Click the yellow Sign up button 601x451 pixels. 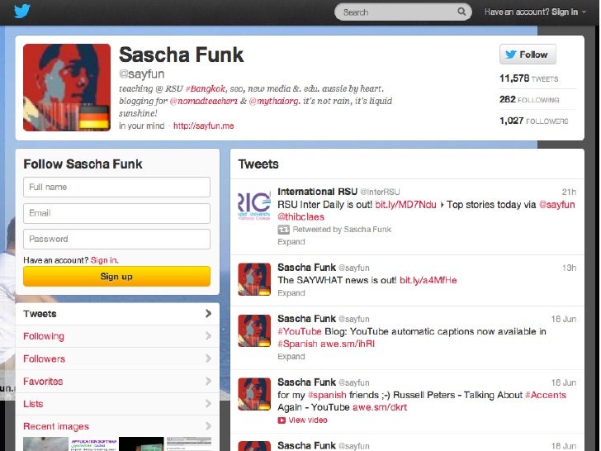(116, 276)
